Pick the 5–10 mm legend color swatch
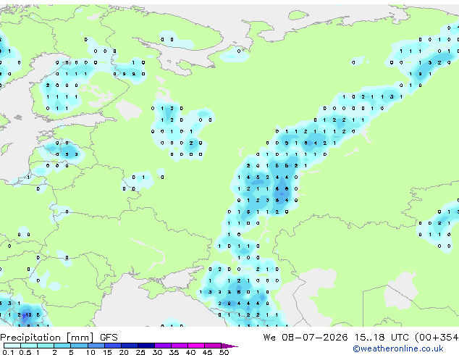This screenshot has width=459, height=355. [79, 346]
